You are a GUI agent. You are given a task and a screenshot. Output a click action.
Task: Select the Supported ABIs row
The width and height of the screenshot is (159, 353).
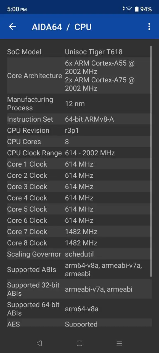(79, 269)
